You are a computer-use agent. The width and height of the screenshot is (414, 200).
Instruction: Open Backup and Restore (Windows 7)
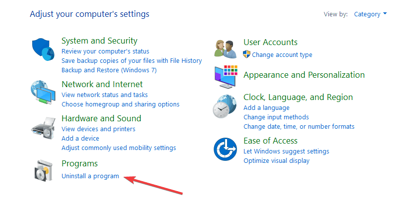(109, 70)
